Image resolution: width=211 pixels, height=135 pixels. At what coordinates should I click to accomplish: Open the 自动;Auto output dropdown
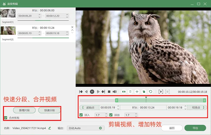click(86, 128)
